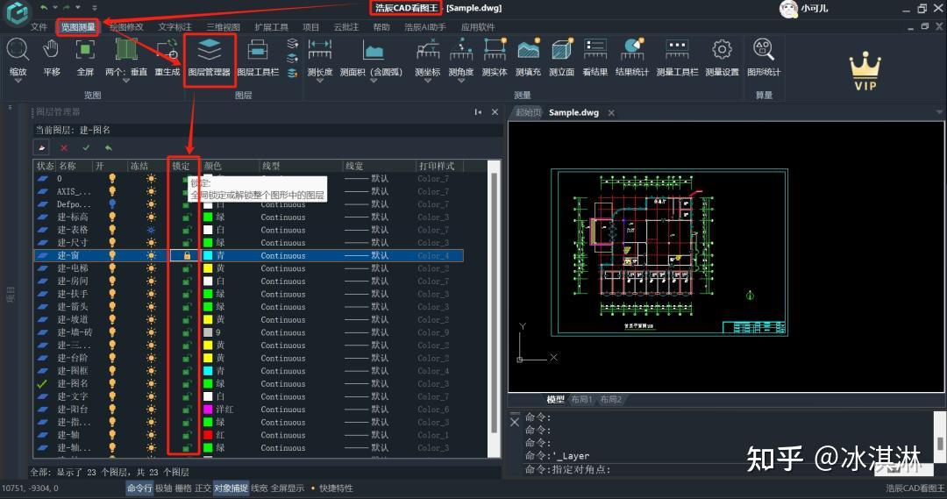Select the 测填充 hatch measurement tool

(x=529, y=49)
